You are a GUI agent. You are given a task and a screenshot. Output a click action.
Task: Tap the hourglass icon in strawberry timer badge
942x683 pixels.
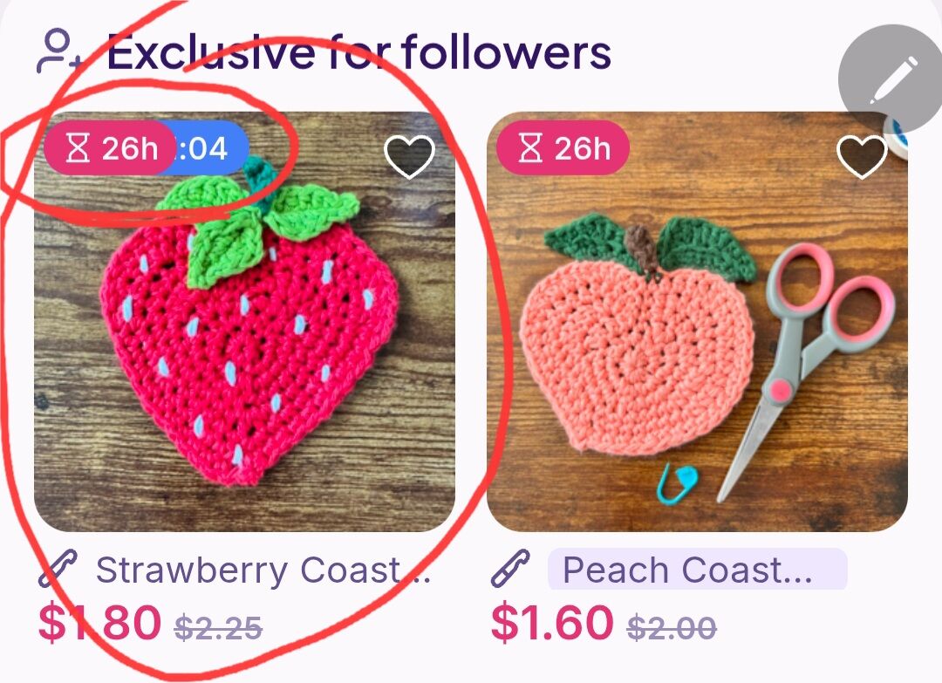78,147
